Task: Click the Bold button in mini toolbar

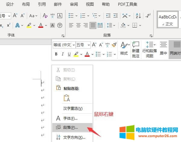Action: click(x=56, y=54)
